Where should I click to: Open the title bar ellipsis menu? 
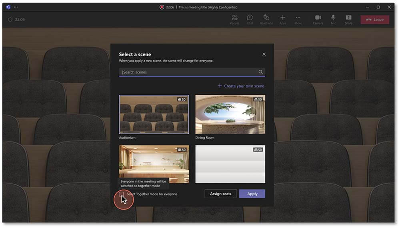tap(16, 7)
